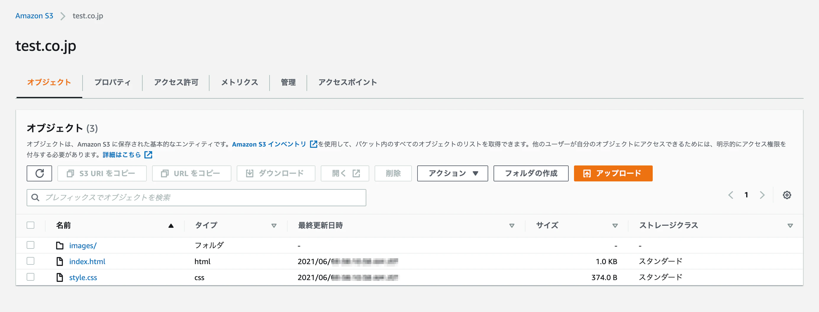Open the table preferences gear icon
The width and height of the screenshot is (819, 312).
786,195
